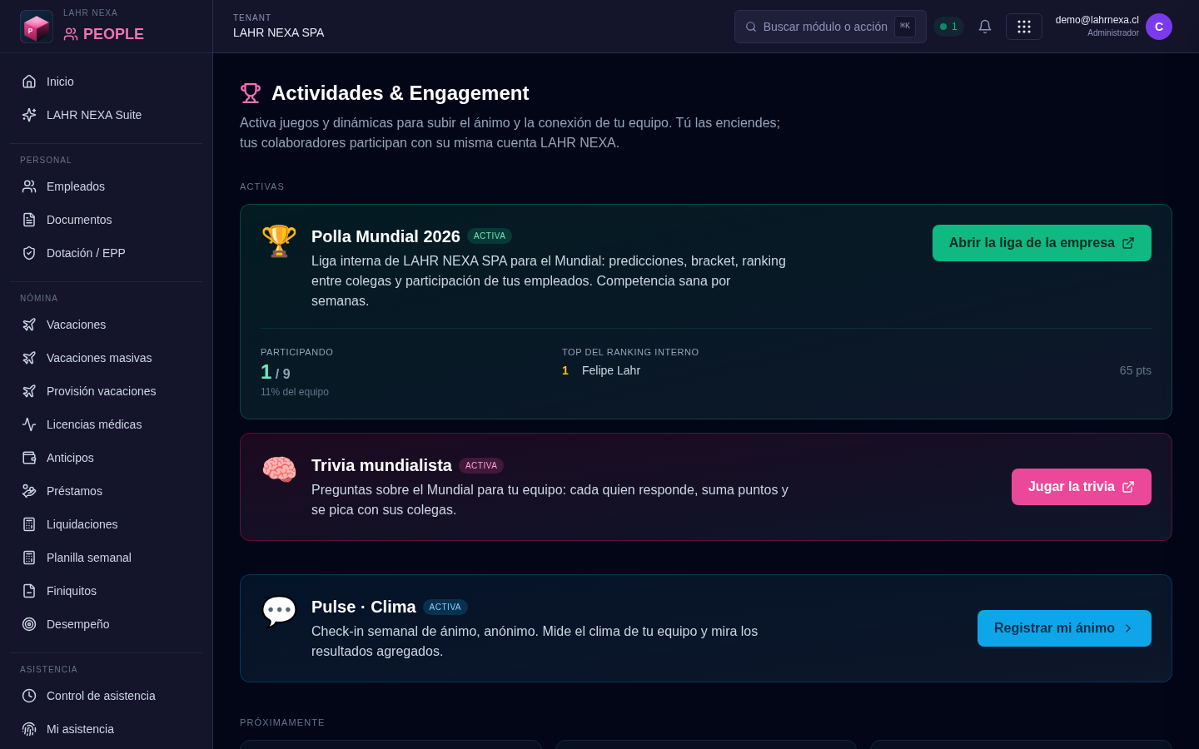The height and width of the screenshot is (749, 1199).
Task: Open the apps grid launcher
Action: click(1024, 27)
